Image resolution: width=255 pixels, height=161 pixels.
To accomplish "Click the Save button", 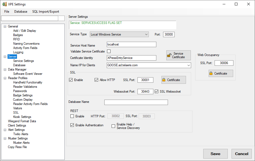I will tap(215, 154).
